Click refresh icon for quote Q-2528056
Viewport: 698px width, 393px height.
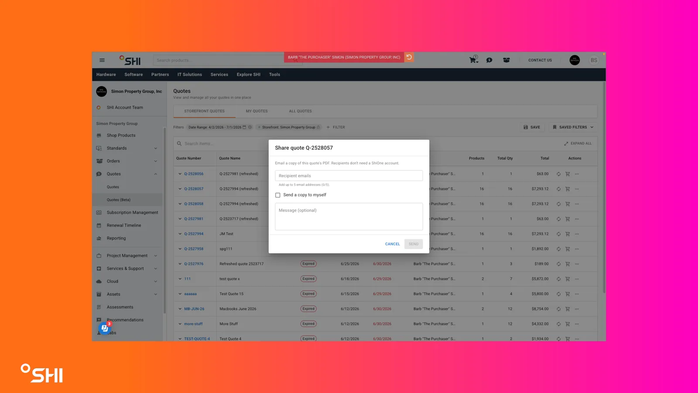click(558, 174)
